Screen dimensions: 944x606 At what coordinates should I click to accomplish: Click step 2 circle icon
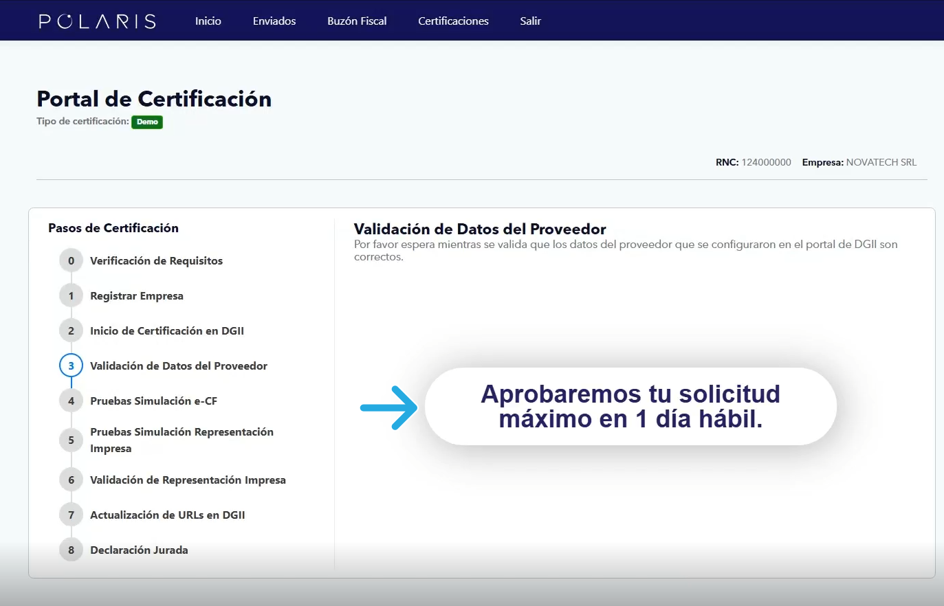coord(71,331)
